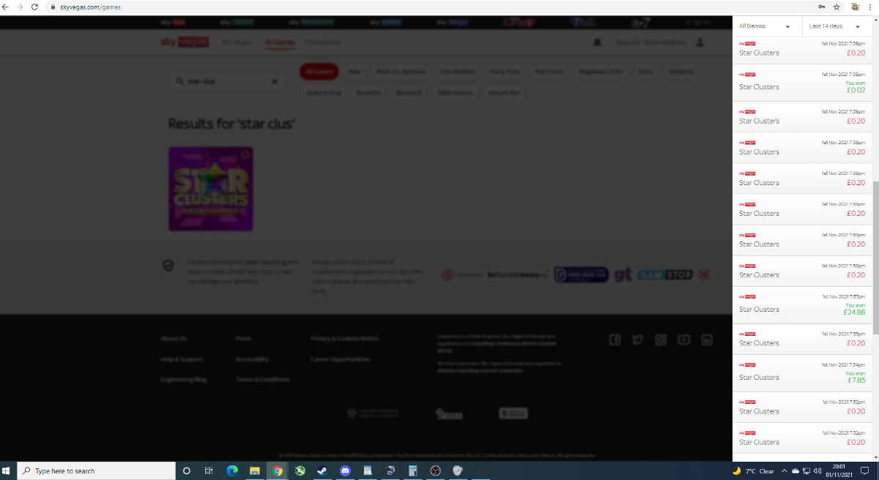Open the YouTube social icon
Viewport: 879px width, 480px height.
(x=684, y=339)
